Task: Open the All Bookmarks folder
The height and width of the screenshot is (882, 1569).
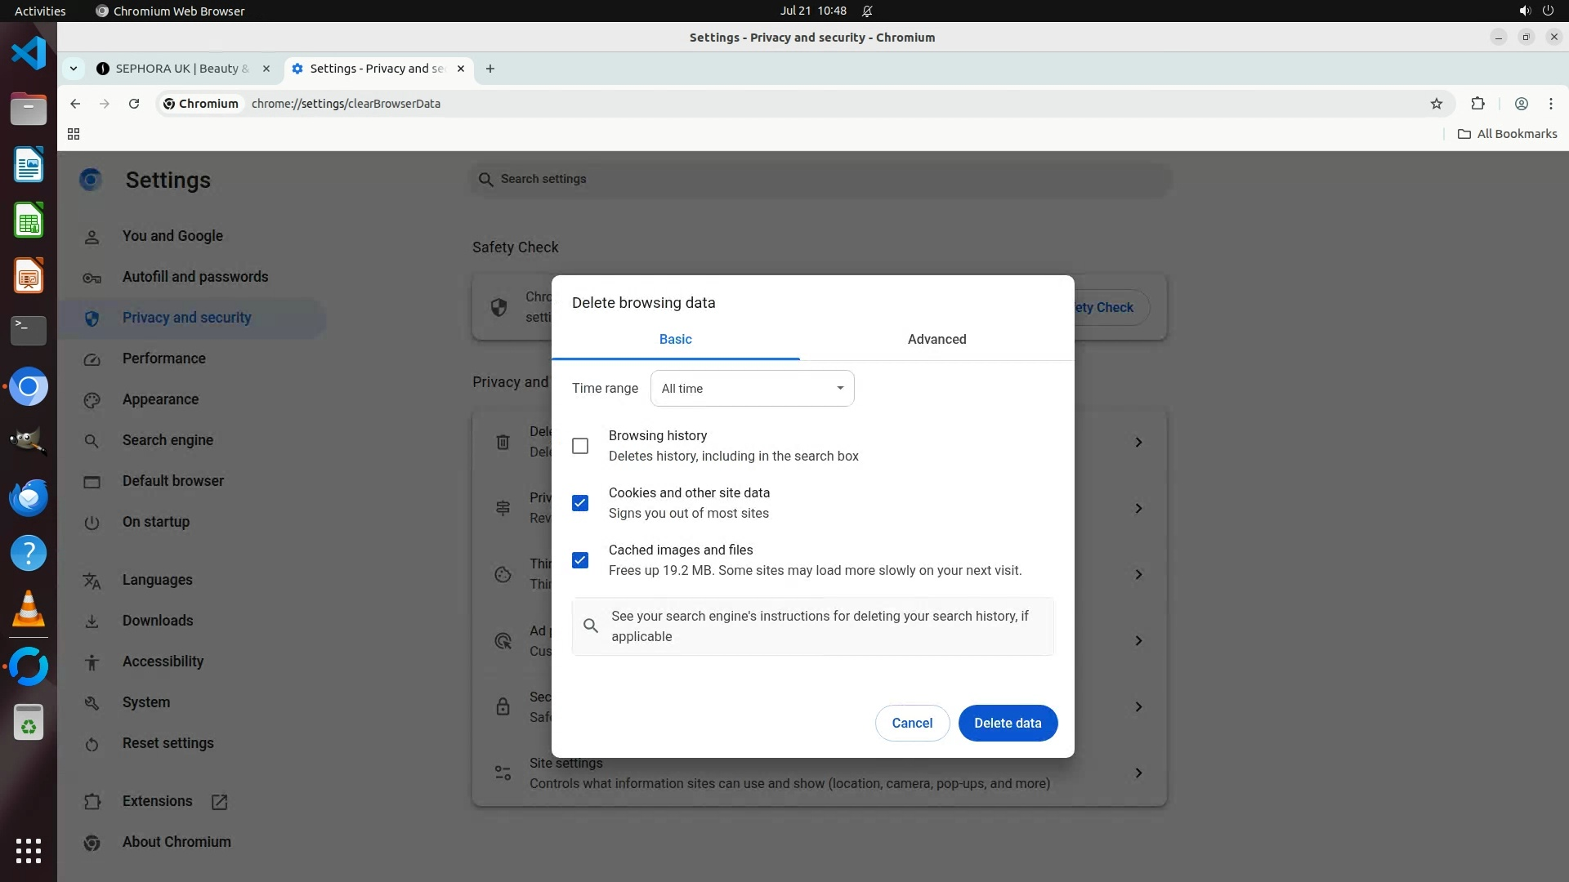Action: click(x=1508, y=134)
